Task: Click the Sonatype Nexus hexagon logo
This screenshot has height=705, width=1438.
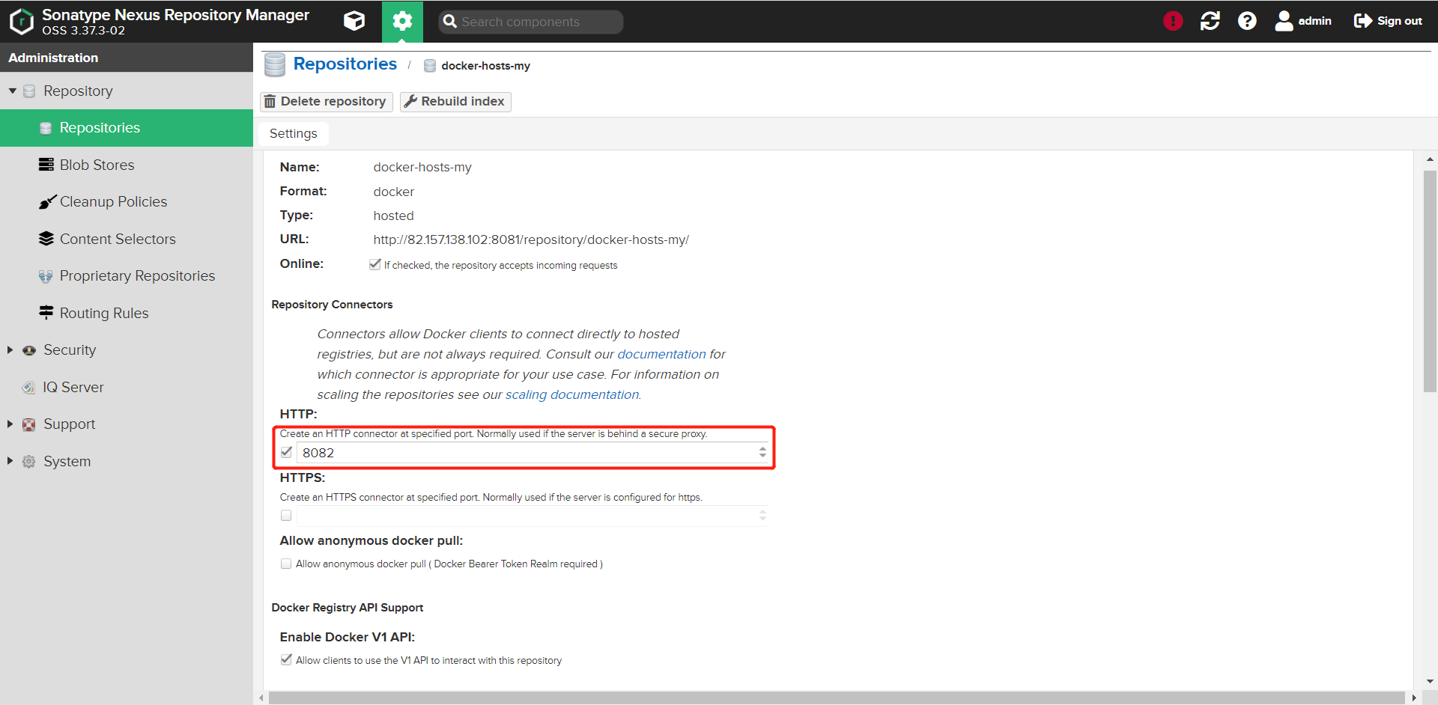Action: click(21, 21)
